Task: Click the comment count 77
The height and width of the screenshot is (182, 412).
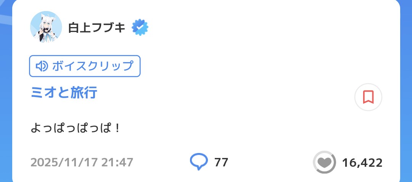Action: coord(221,163)
